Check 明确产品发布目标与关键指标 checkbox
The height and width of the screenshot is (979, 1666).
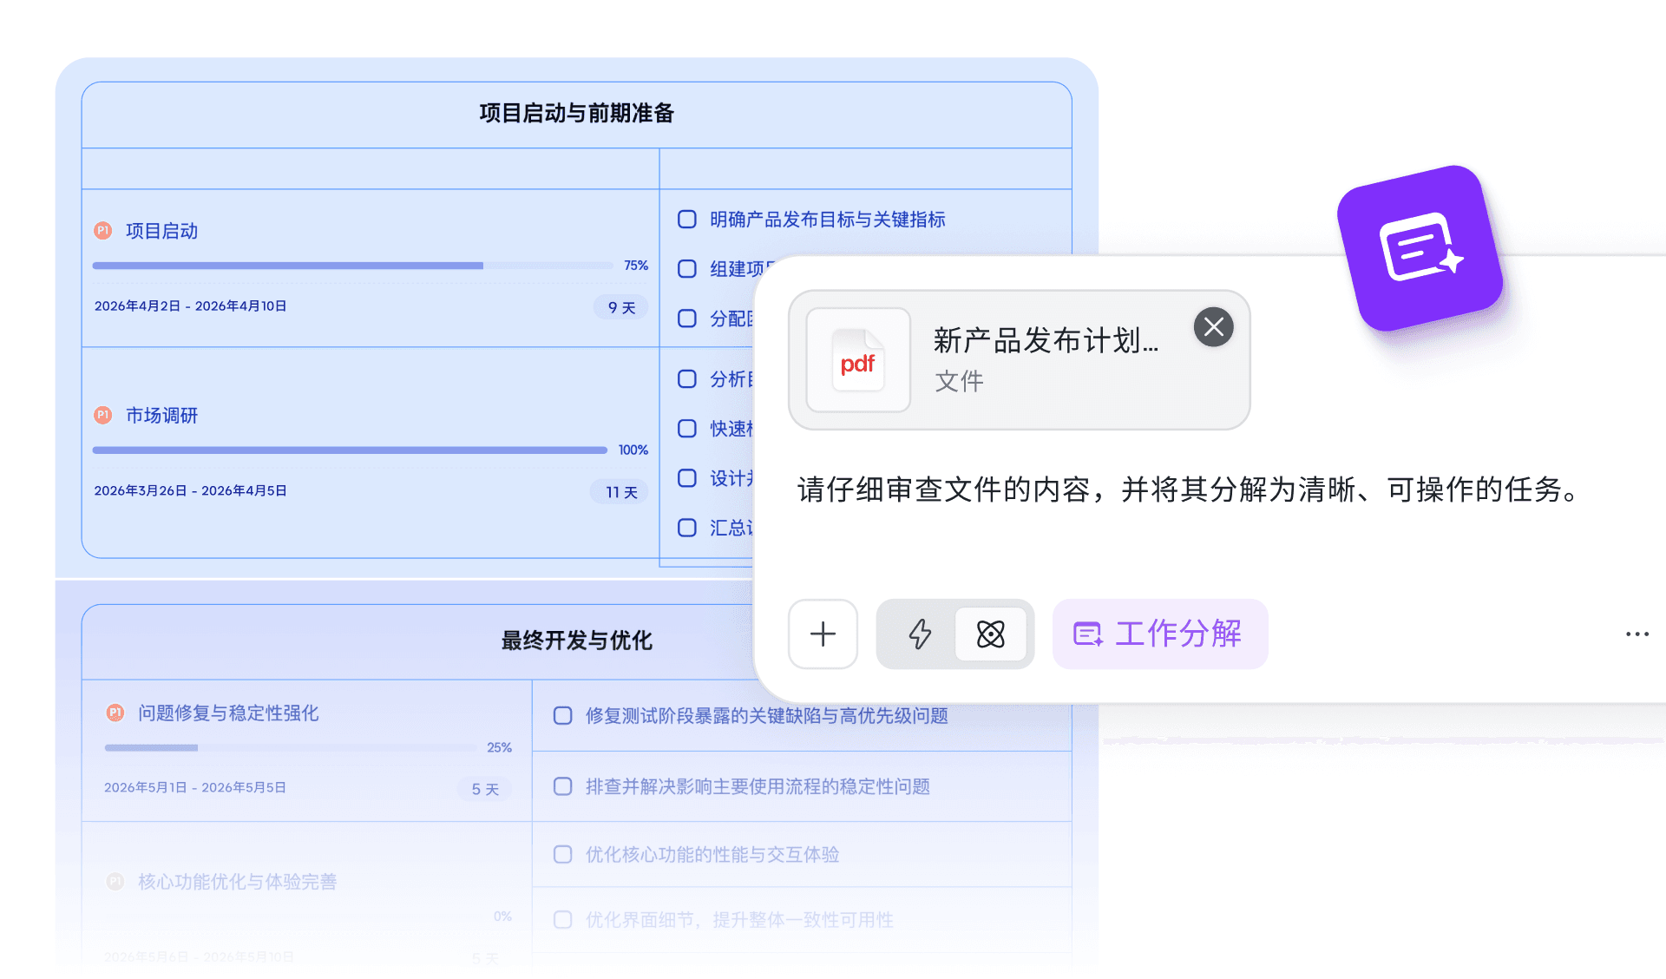pos(686,220)
